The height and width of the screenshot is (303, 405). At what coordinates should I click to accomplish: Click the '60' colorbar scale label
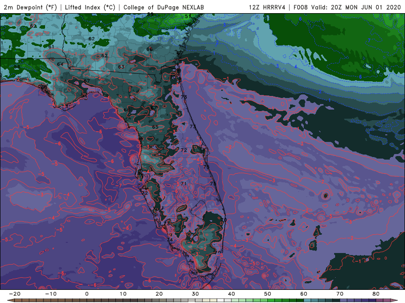pos(304,294)
